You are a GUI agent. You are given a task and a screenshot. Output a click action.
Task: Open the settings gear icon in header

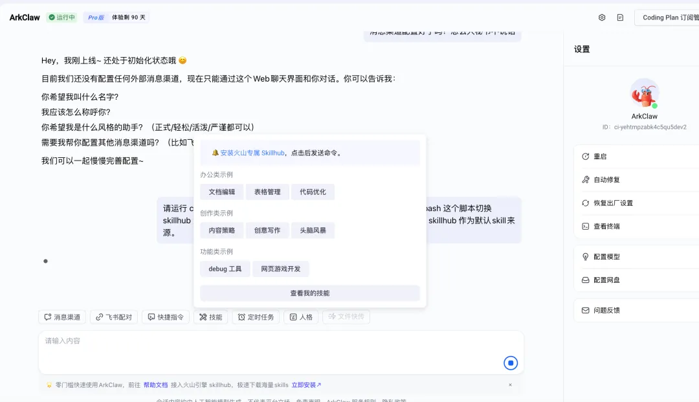602,17
